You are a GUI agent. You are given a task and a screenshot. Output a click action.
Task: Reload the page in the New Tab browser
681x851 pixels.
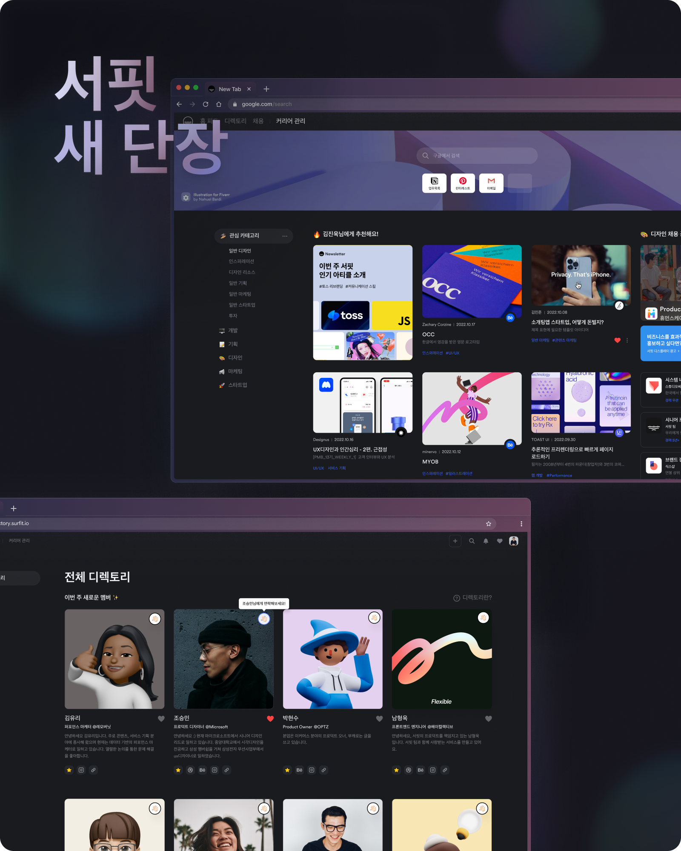pyautogui.click(x=206, y=104)
